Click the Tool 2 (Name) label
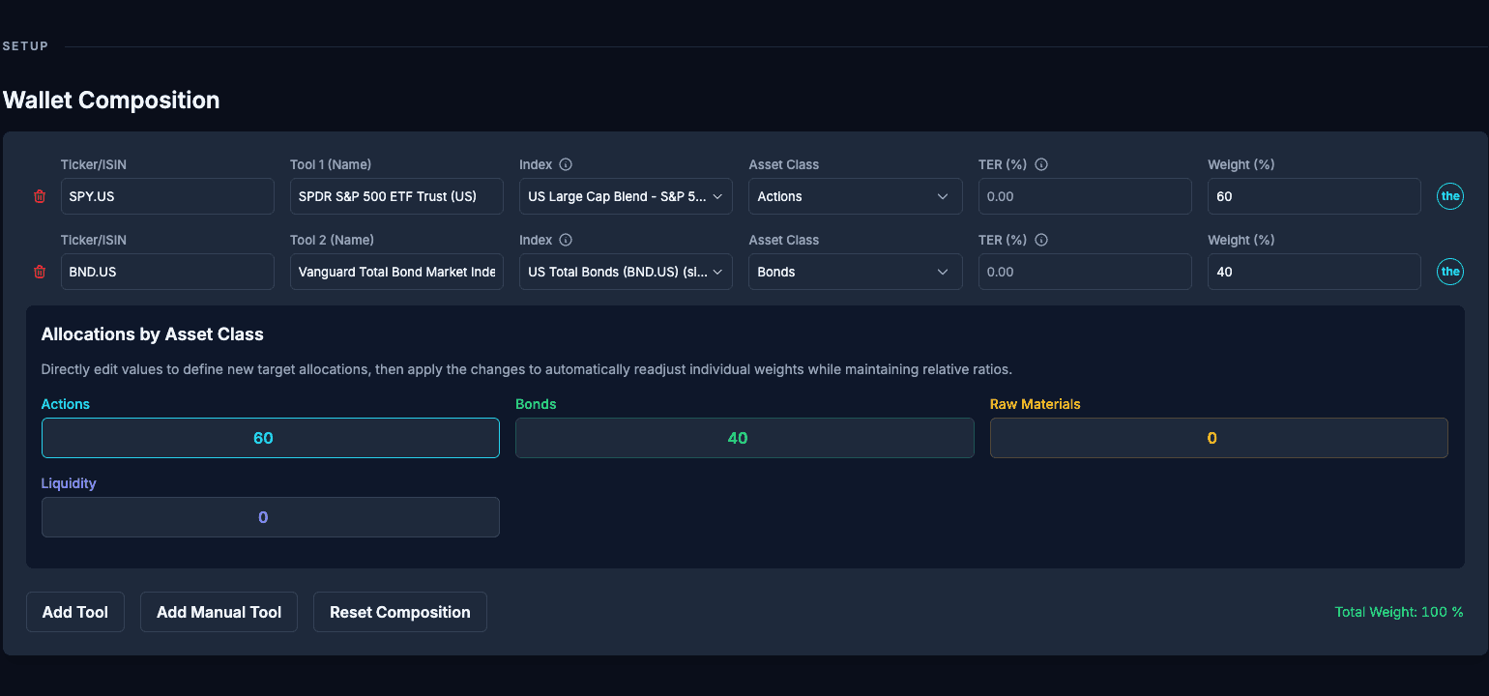The image size is (1489, 696). coord(332,240)
